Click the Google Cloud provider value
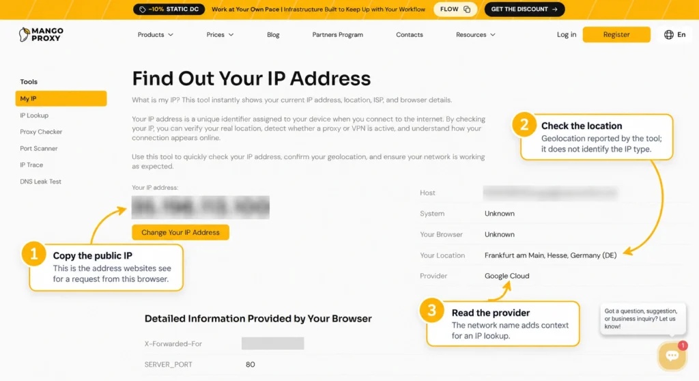The height and width of the screenshot is (381, 699). 507,276
